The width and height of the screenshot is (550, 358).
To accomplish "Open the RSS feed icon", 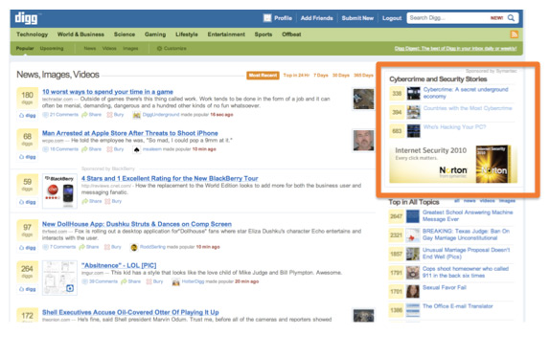I will click(x=514, y=34).
